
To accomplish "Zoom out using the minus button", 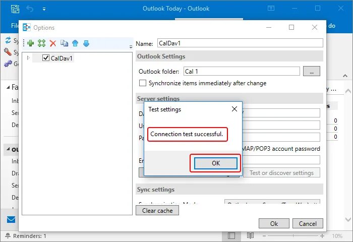I will [264, 236].
